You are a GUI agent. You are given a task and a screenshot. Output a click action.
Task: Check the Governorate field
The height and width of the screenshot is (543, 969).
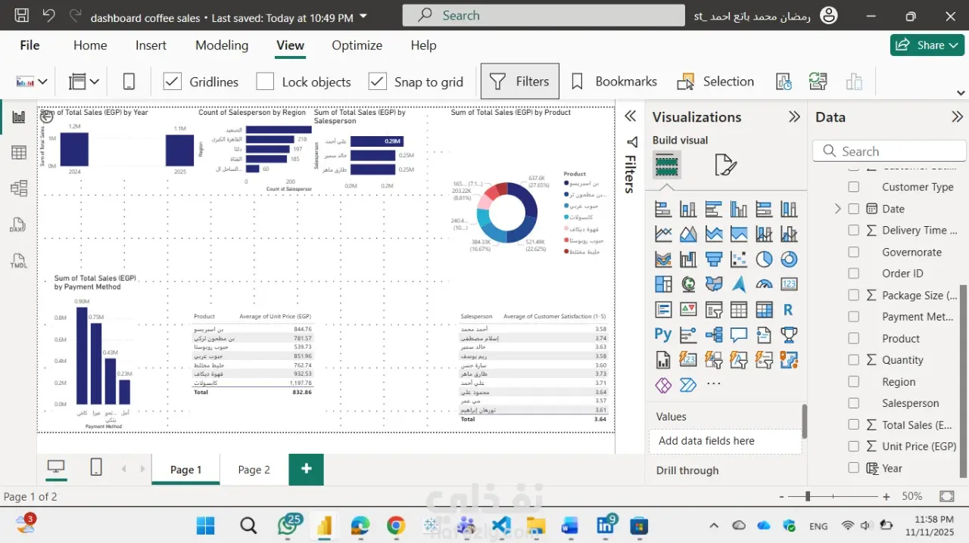coord(854,252)
